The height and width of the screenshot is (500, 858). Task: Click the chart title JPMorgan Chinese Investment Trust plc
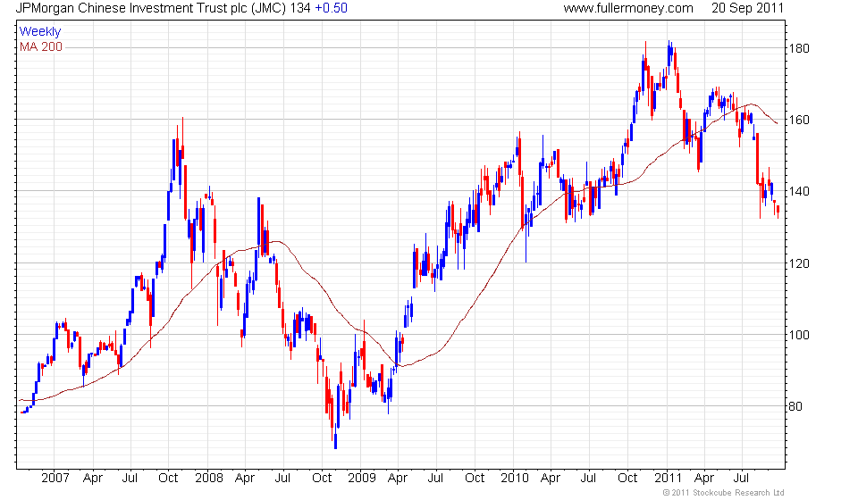pyautogui.click(x=132, y=8)
